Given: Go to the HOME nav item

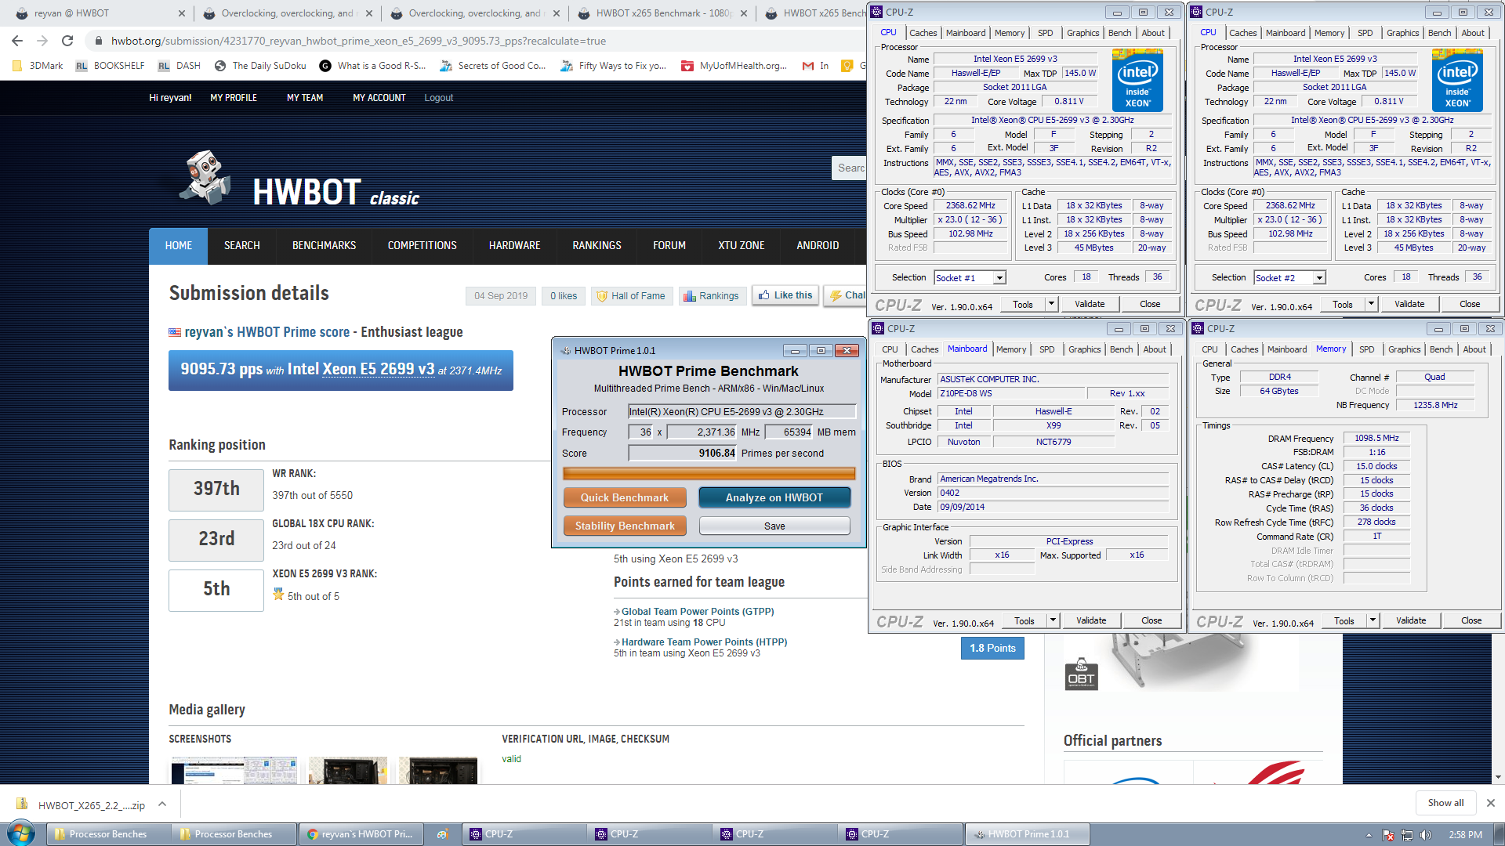Looking at the screenshot, I should [x=178, y=246].
